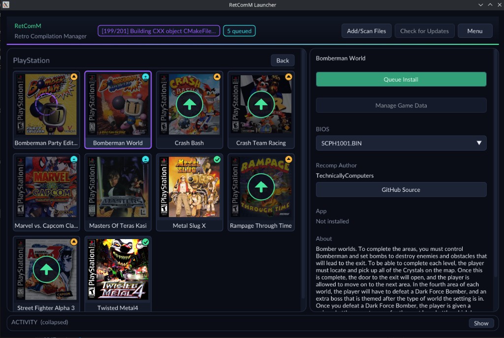The width and height of the screenshot is (504, 338).
Task: Click the update arrow icon on Crash Bash
Action: click(189, 104)
